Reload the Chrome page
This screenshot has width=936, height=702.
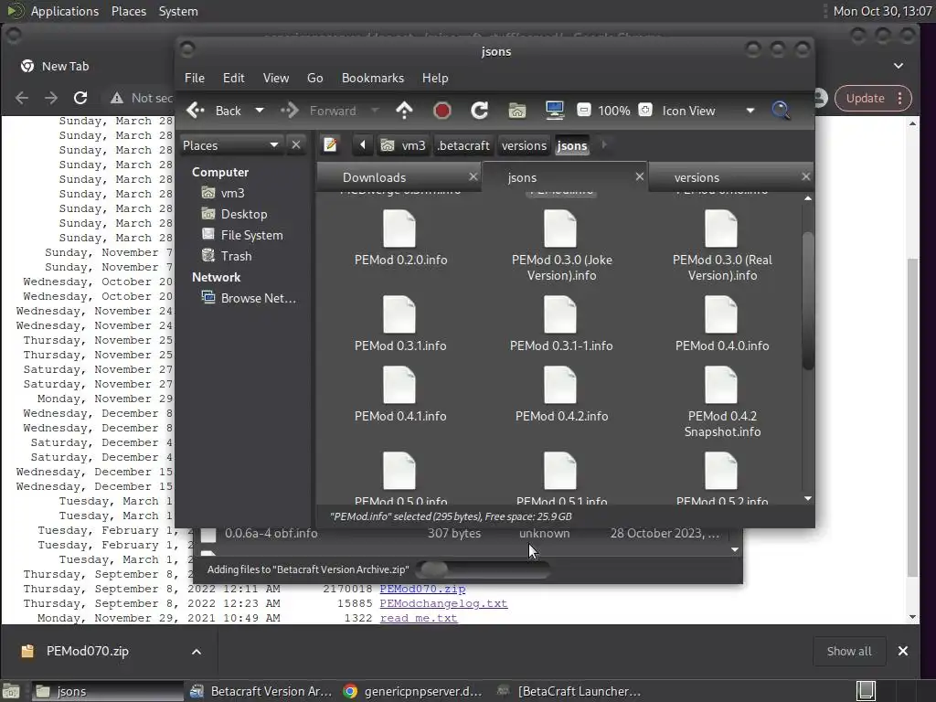click(80, 98)
